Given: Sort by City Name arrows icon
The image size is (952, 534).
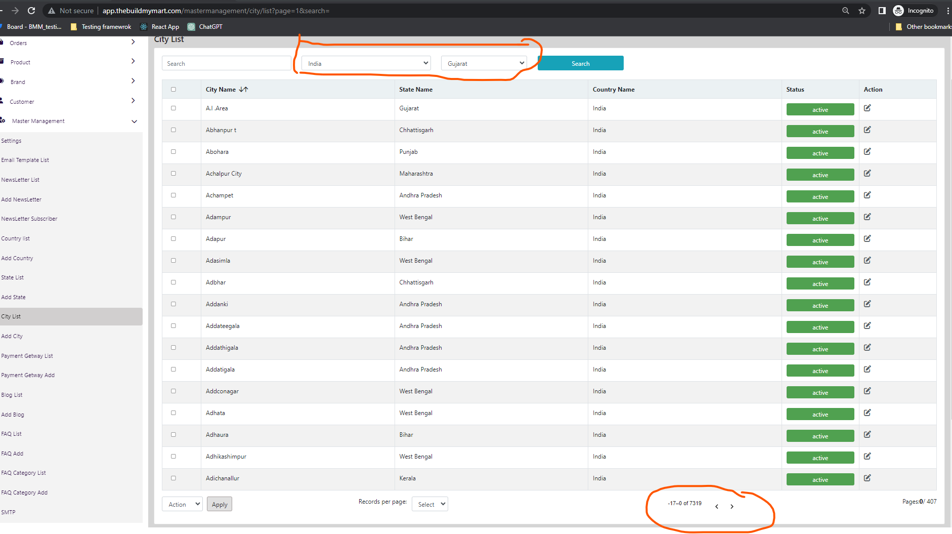Looking at the screenshot, I should pyautogui.click(x=243, y=89).
